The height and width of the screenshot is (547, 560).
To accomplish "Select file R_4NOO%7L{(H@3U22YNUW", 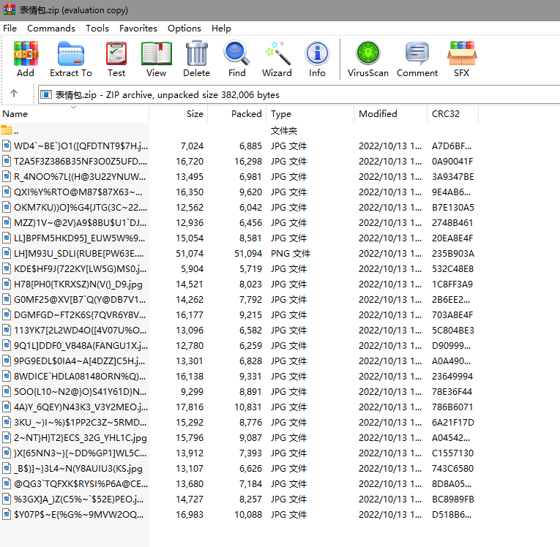I will (x=80, y=177).
